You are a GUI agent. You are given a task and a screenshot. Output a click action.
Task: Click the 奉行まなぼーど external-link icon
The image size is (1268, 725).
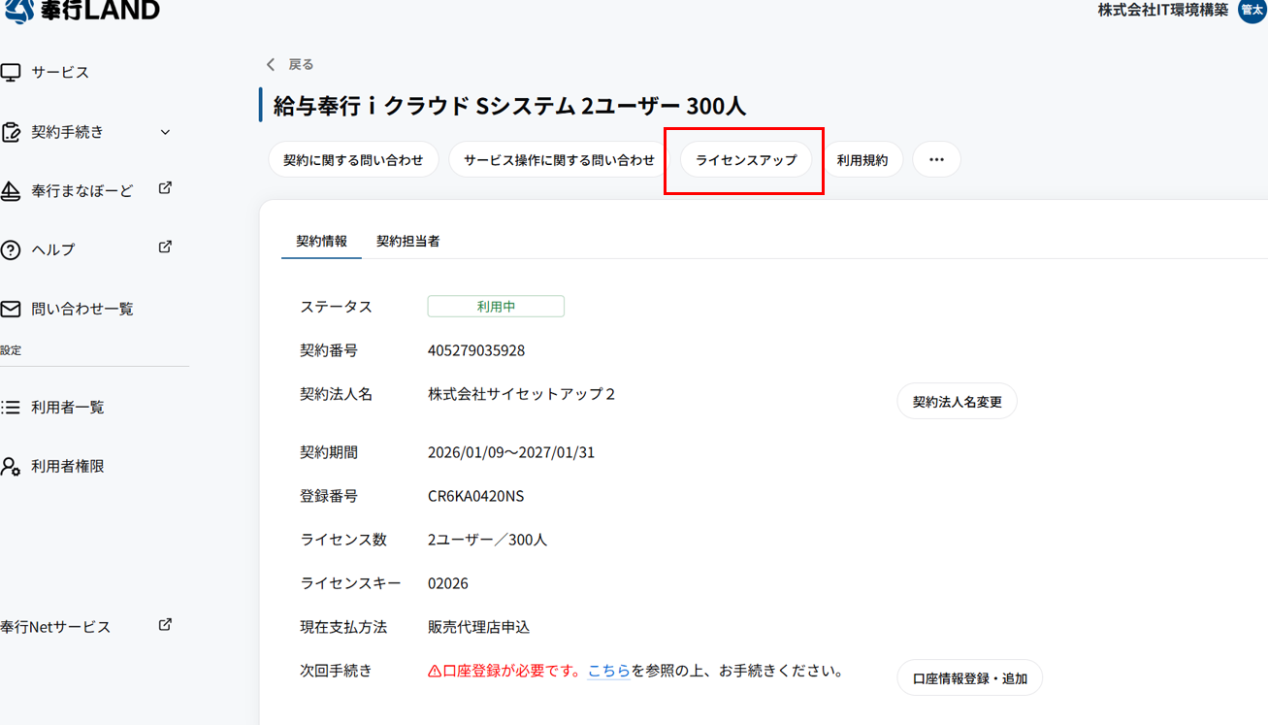pyautogui.click(x=165, y=188)
